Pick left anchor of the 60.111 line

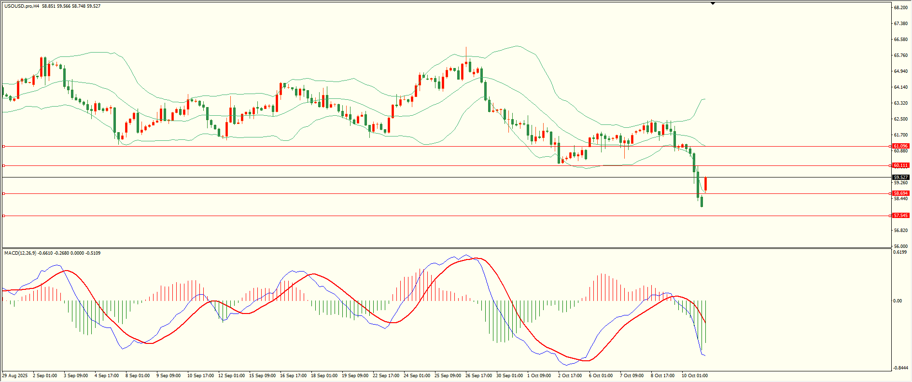point(4,165)
